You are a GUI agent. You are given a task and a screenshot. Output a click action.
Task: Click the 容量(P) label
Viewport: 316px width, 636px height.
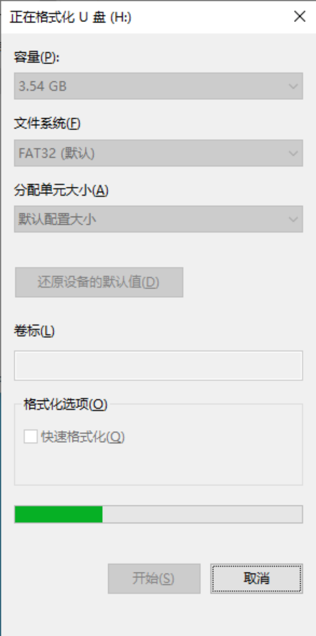[37, 58]
